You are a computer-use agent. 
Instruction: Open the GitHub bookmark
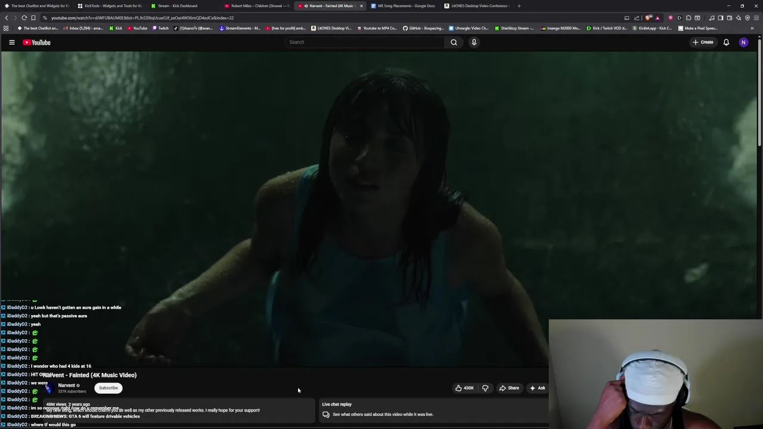click(x=423, y=28)
